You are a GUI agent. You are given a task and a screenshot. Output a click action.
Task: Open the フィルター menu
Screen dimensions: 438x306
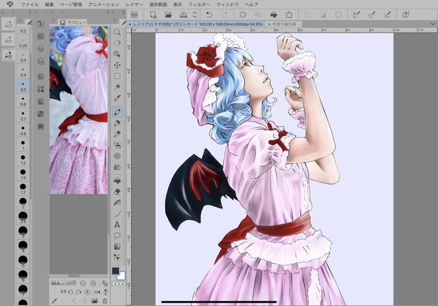pos(199,5)
